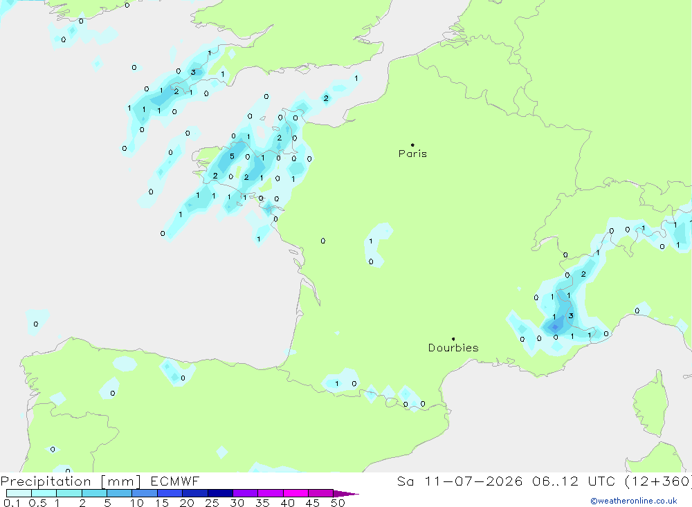Select the black dot marking Dourbies
The width and height of the screenshot is (692, 507).
click(453, 339)
